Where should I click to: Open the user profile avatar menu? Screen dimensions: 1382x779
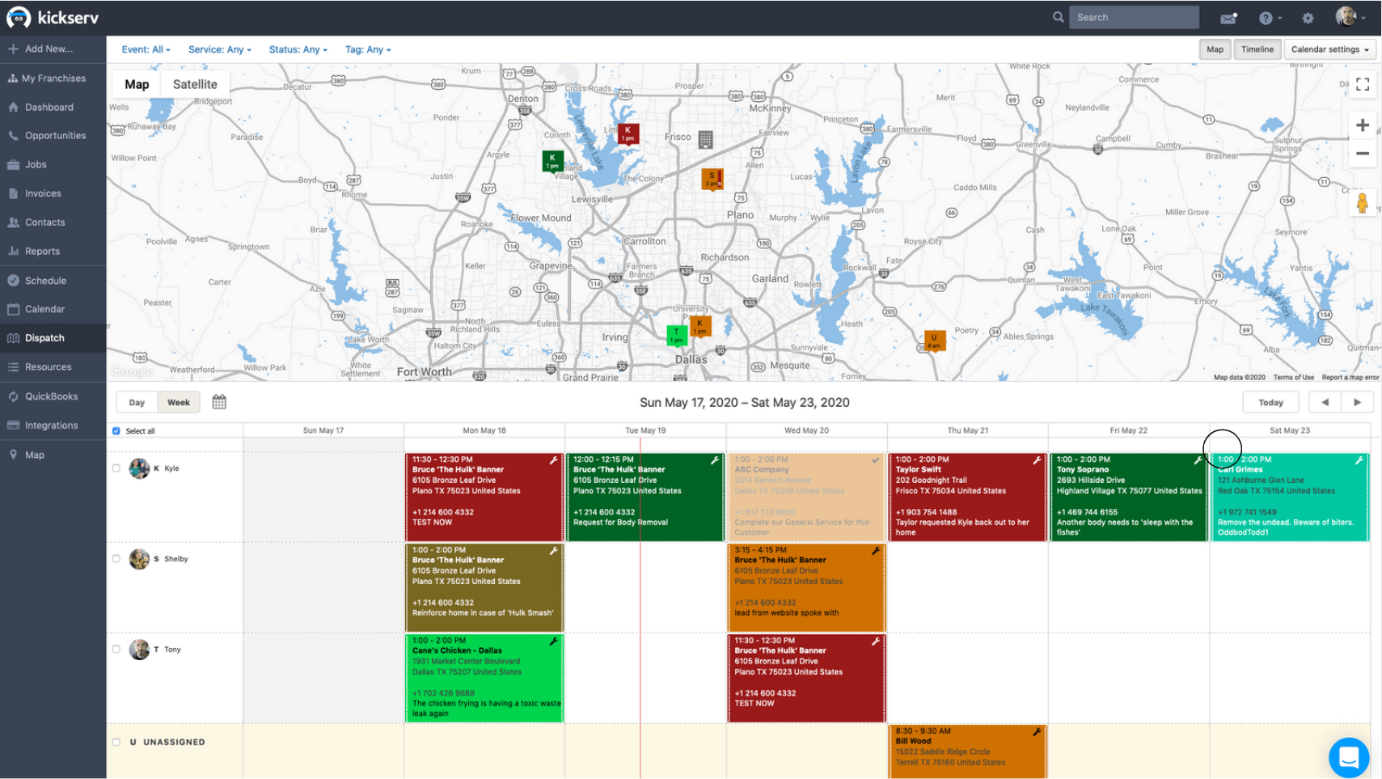[1350, 17]
